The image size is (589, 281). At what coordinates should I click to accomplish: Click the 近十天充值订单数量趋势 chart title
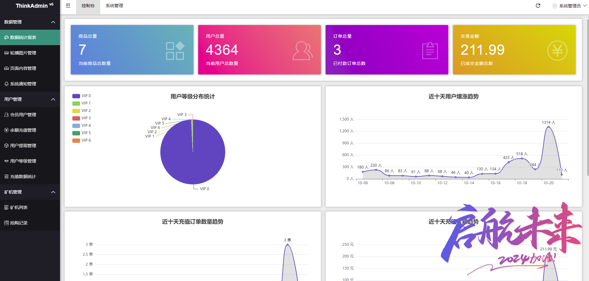point(193,222)
